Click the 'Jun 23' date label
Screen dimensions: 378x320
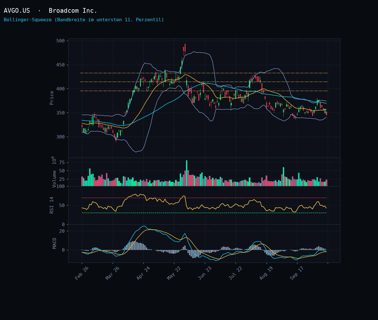click(x=204, y=273)
